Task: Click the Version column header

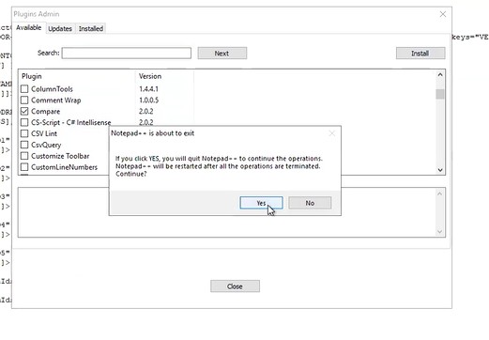Action: tap(164, 76)
